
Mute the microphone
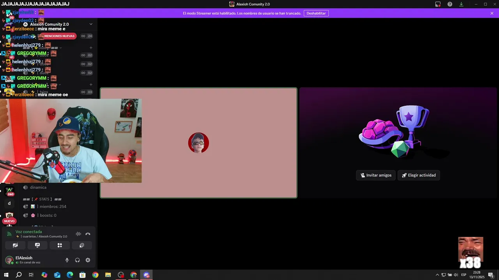click(x=67, y=260)
